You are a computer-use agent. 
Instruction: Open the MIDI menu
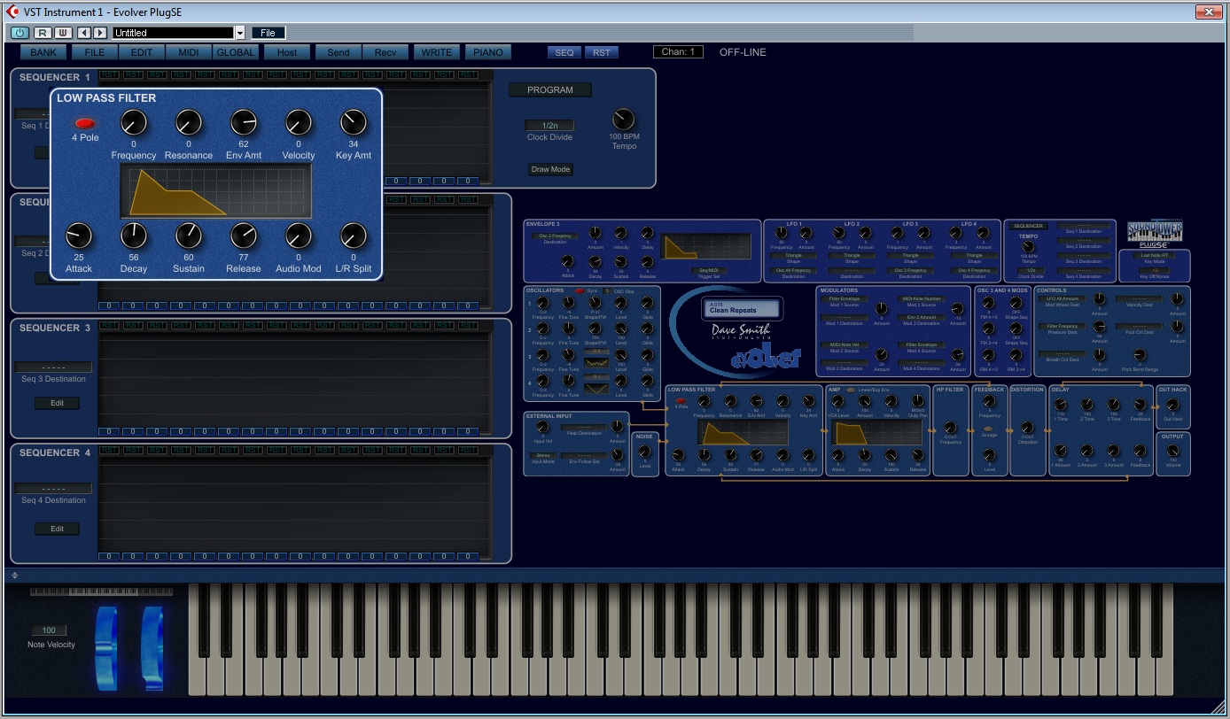(x=189, y=52)
